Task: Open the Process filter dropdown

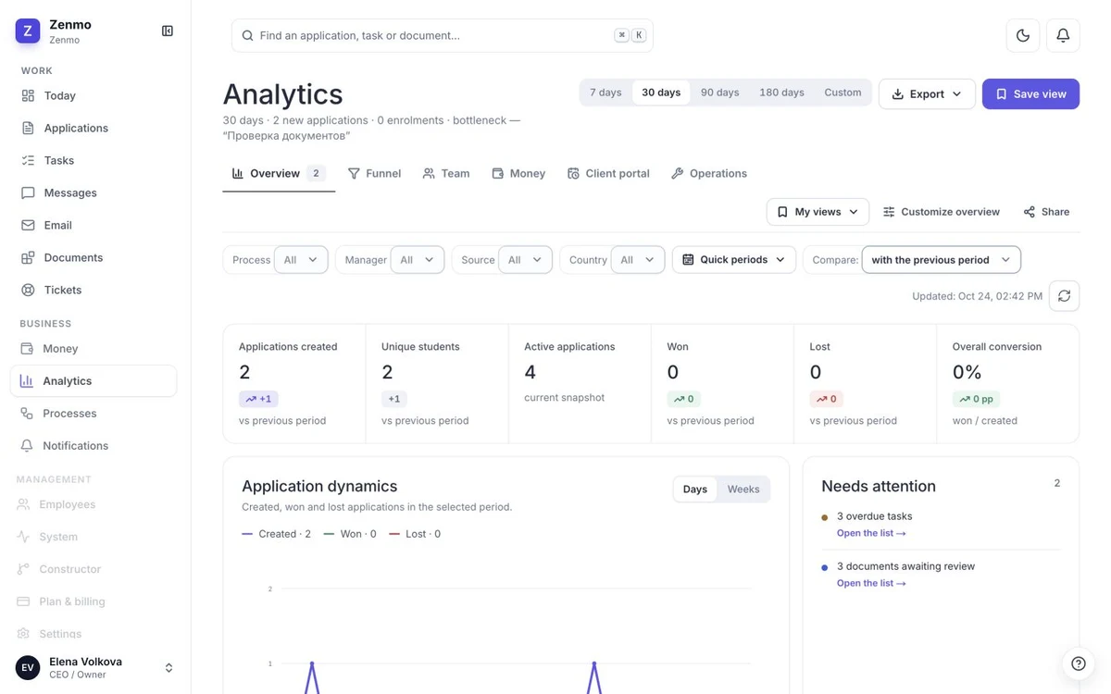Action: click(x=301, y=260)
